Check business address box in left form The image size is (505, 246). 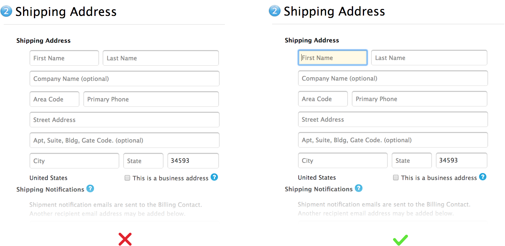click(127, 178)
